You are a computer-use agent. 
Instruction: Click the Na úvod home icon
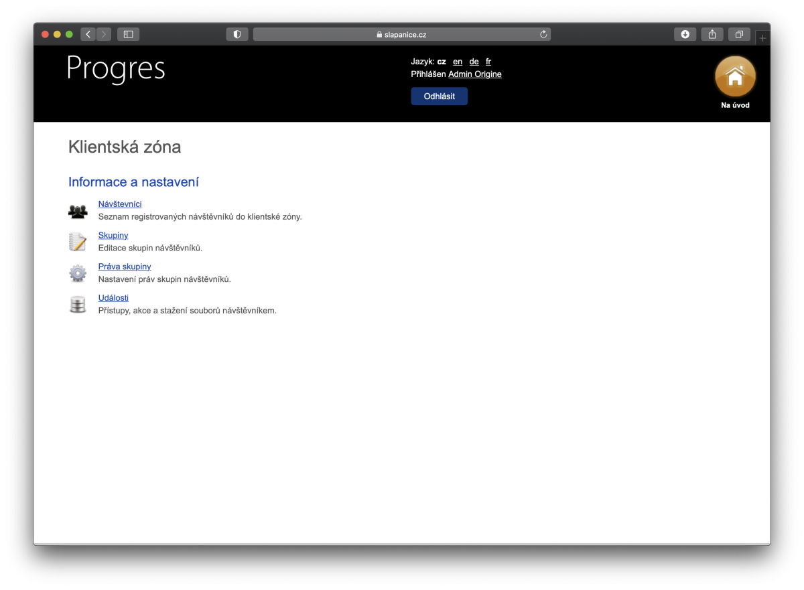click(x=735, y=76)
